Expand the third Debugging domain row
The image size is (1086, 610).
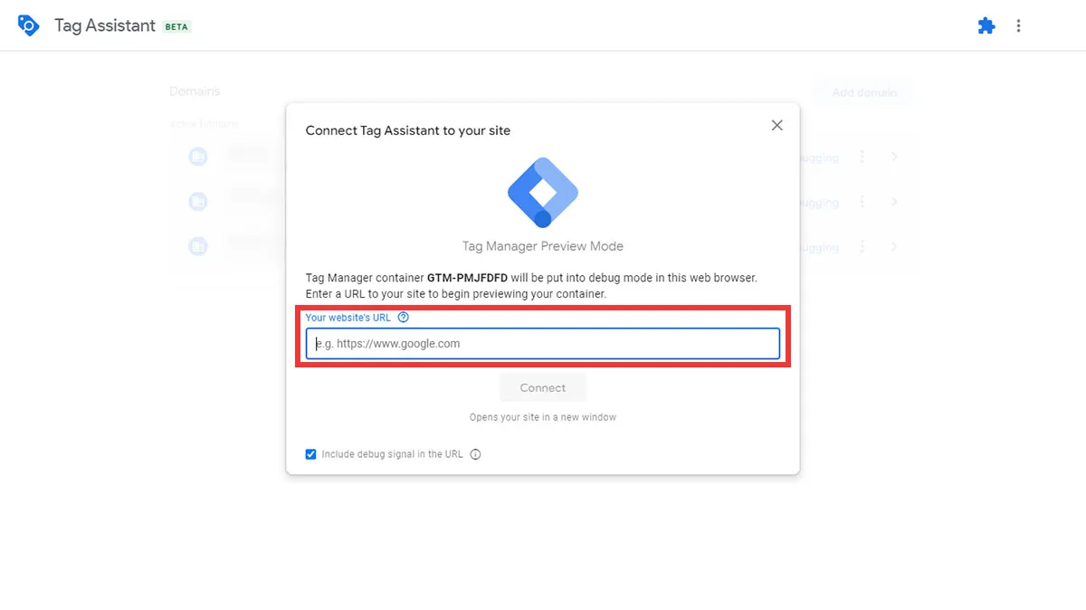[894, 246]
